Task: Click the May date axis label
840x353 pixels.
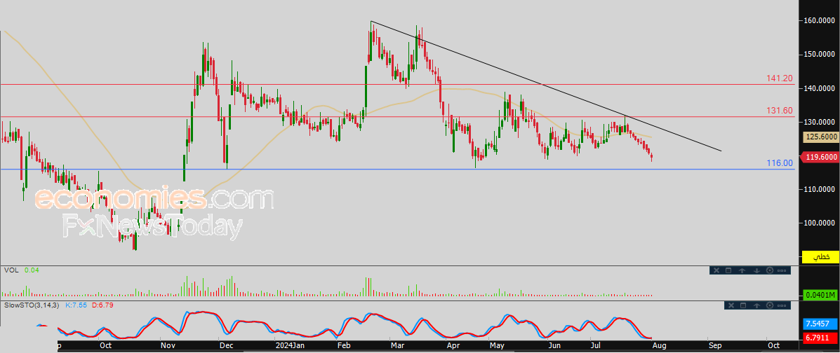Action: pos(498,346)
